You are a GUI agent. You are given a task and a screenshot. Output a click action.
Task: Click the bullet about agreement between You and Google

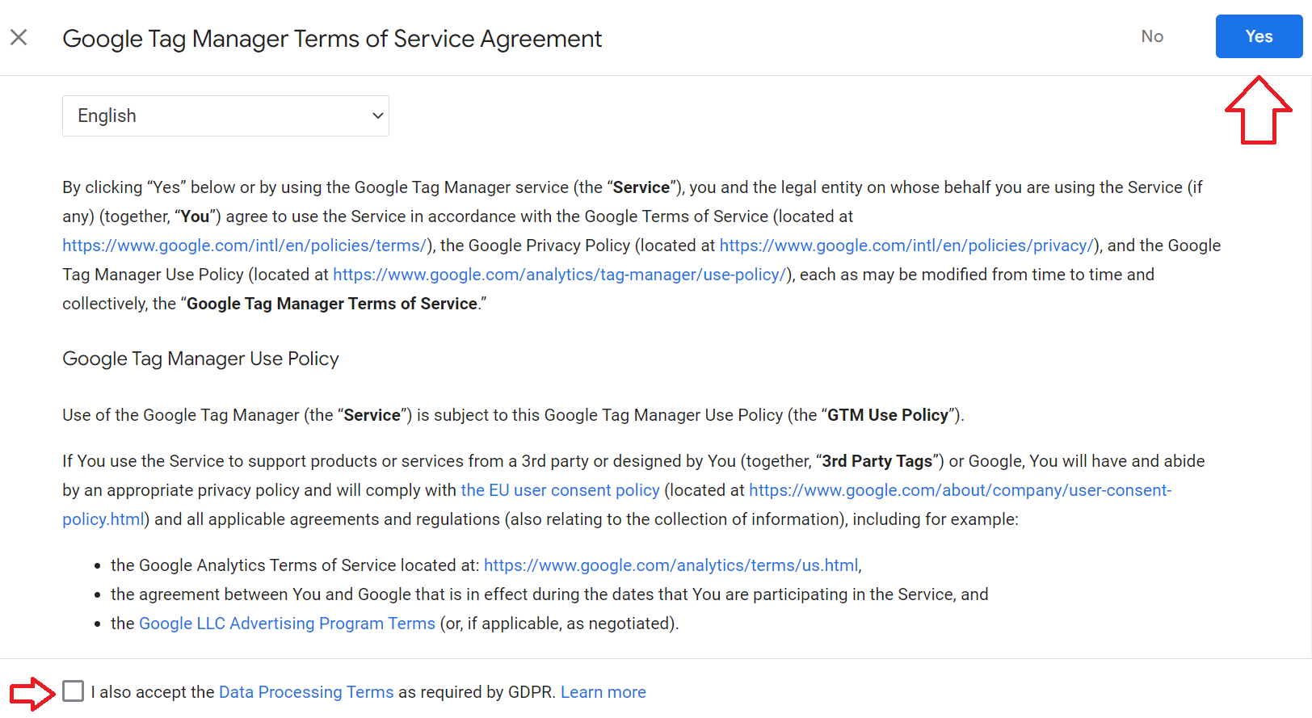click(549, 594)
